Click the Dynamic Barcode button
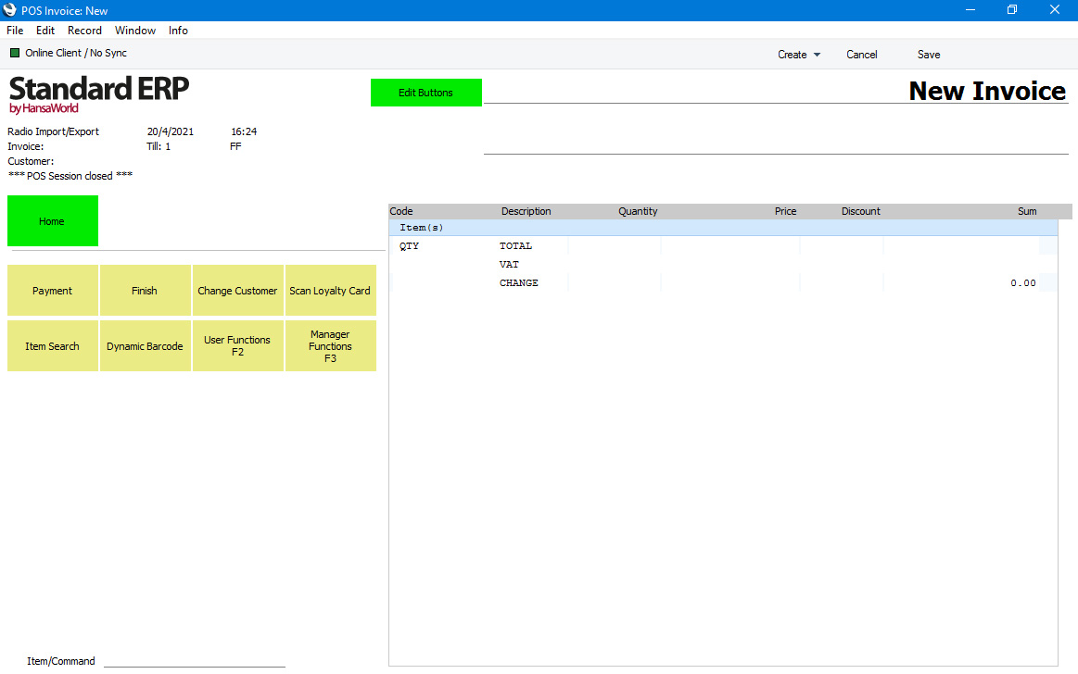 click(146, 346)
